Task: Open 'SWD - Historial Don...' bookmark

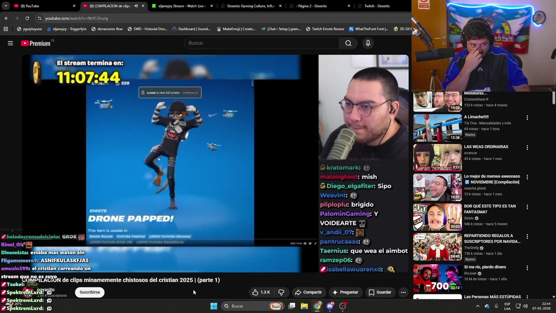Action: pos(147,29)
